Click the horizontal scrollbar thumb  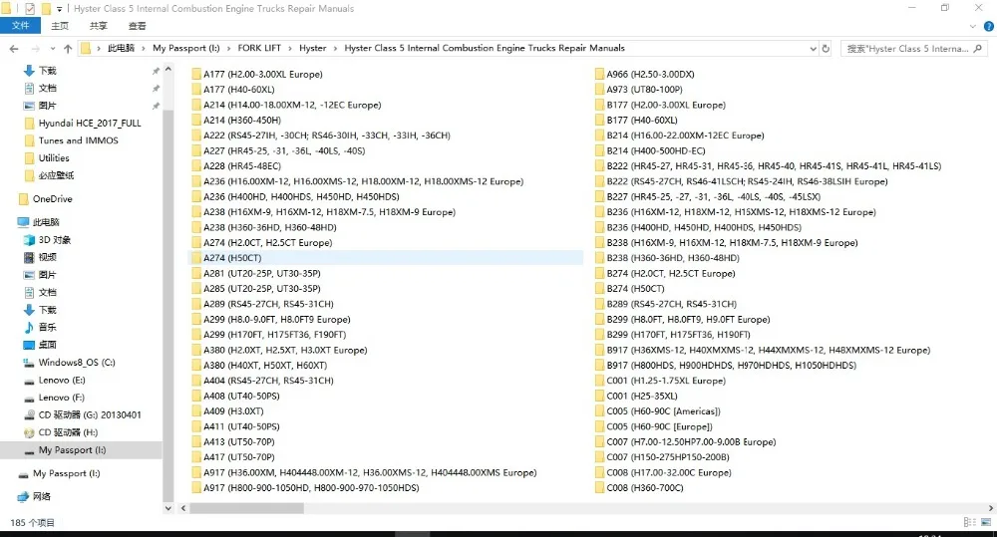pyautogui.click(x=246, y=508)
